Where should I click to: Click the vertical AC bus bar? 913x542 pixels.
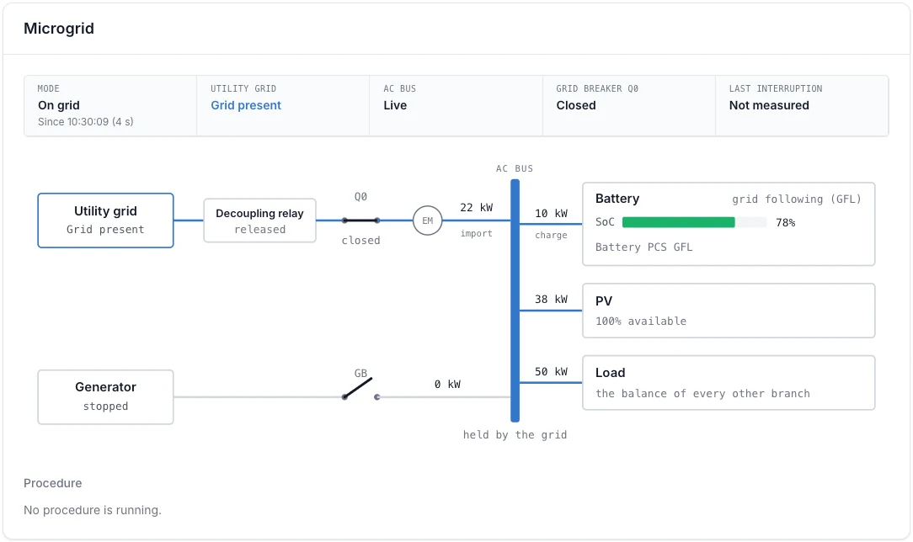click(x=515, y=300)
